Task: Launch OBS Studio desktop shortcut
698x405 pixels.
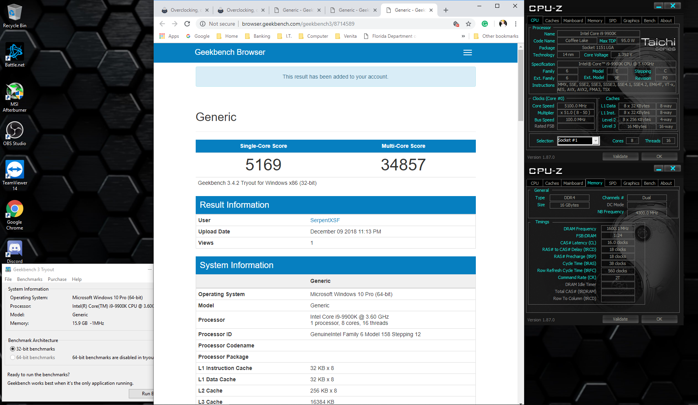Action: tap(14, 133)
